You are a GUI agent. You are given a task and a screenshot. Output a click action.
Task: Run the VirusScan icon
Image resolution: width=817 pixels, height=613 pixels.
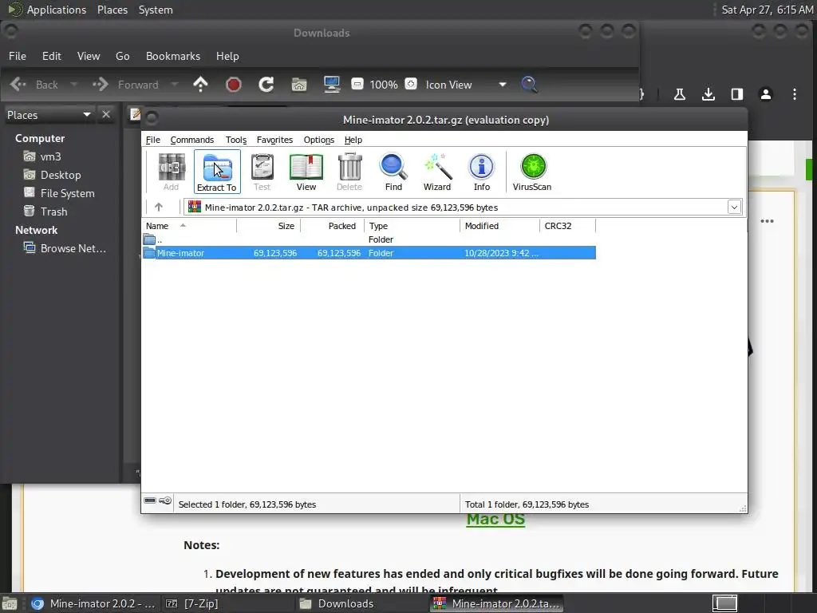[532, 172]
